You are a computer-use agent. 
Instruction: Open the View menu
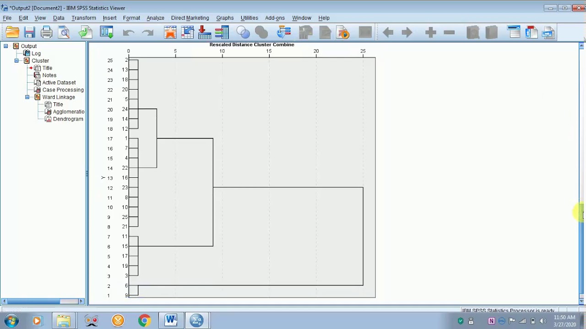coord(40,18)
